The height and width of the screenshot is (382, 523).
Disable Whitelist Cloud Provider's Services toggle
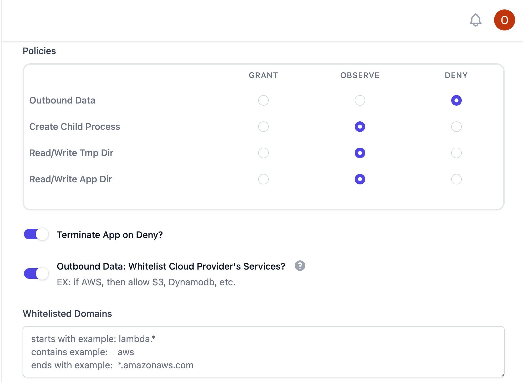[x=36, y=273]
